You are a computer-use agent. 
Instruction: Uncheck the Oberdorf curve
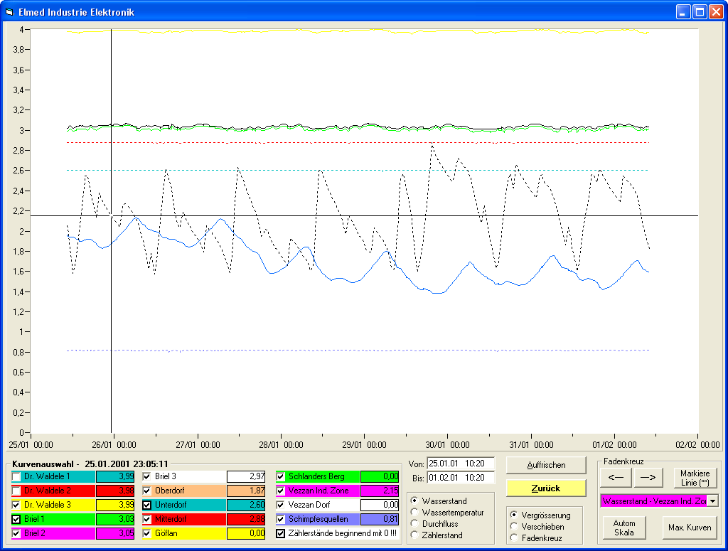(148, 491)
